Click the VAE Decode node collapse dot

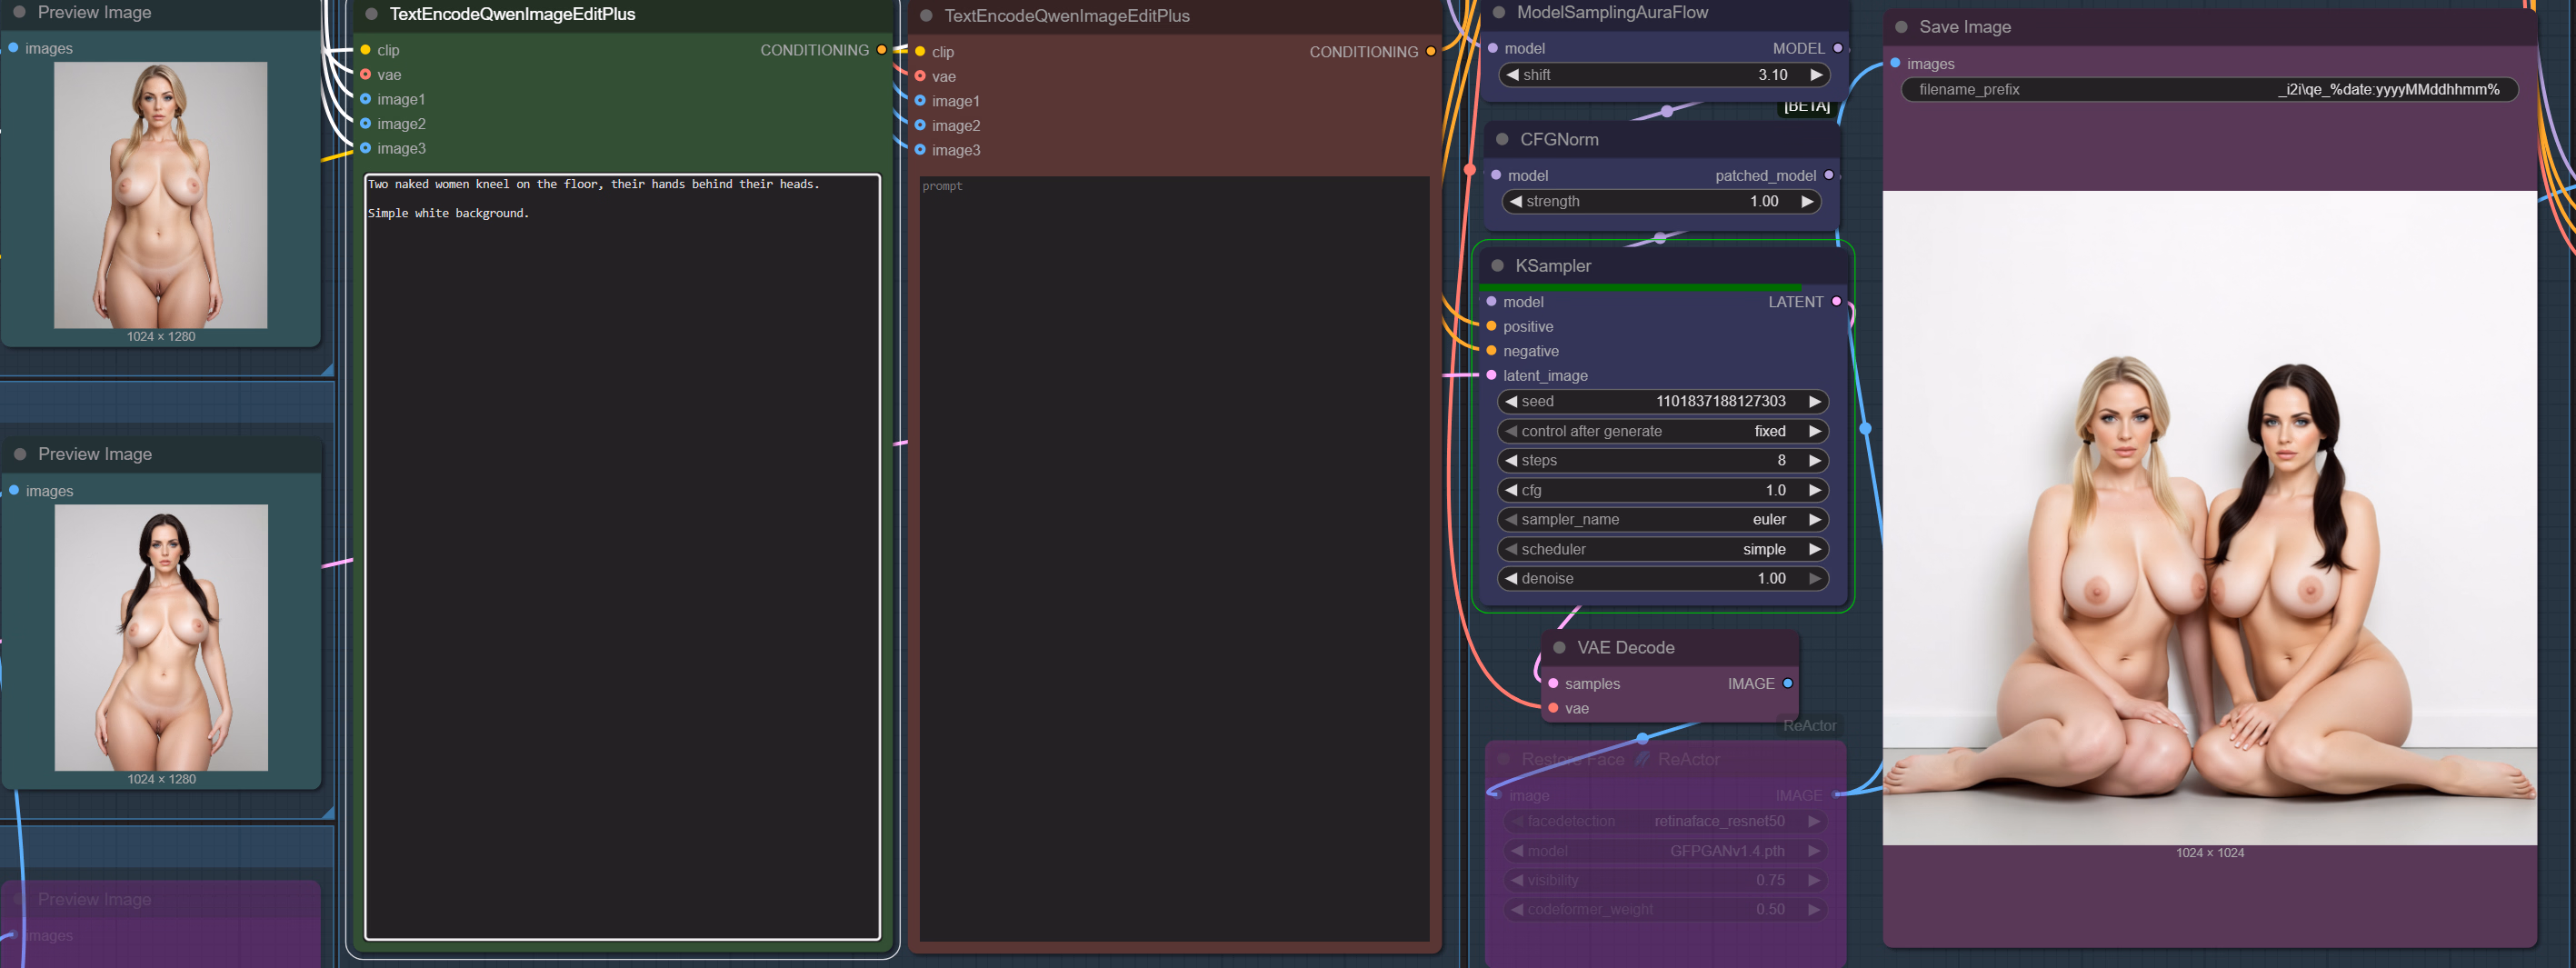1559,648
